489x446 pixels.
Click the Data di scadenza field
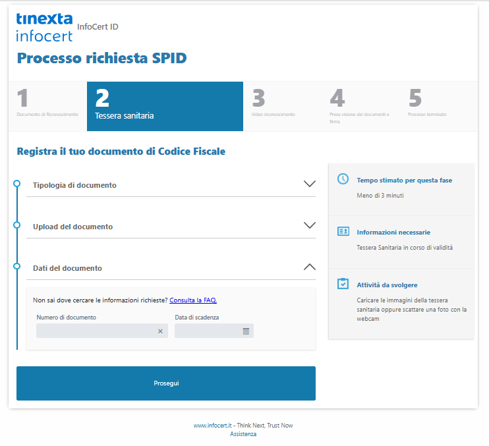208,331
